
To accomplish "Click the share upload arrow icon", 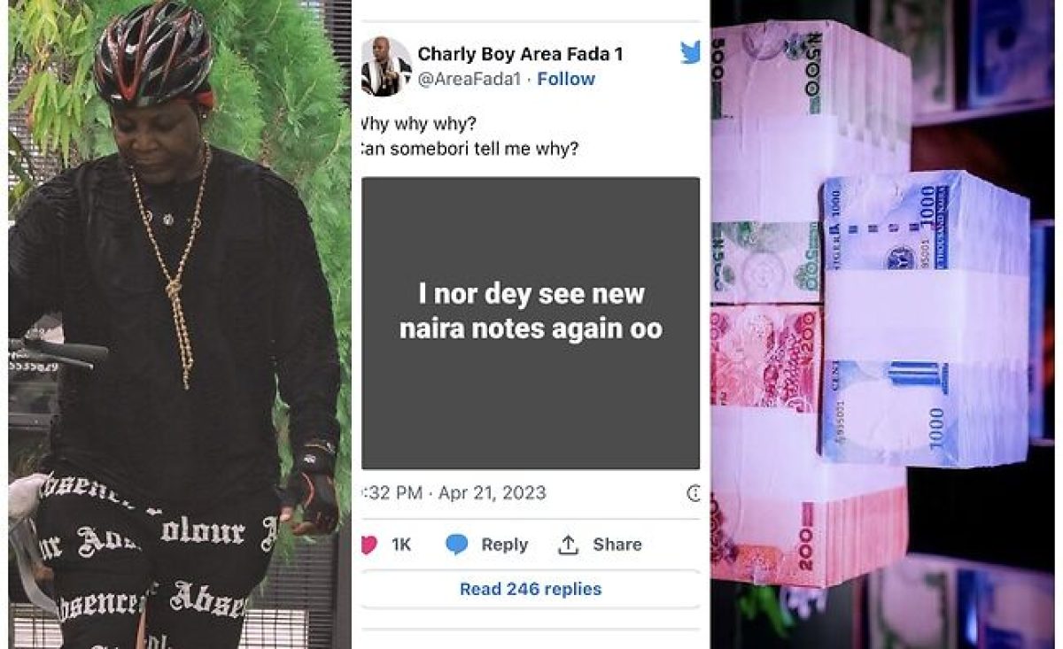I will click(x=568, y=545).
